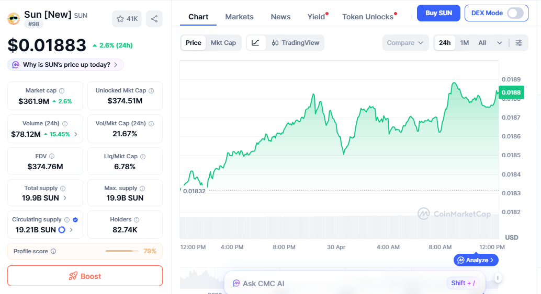Click the Boost button
The image size is (541, 294).
[x=85, y=276]
